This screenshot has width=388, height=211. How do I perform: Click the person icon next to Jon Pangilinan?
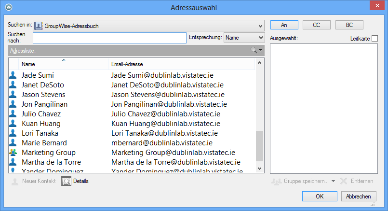(13, 104)
